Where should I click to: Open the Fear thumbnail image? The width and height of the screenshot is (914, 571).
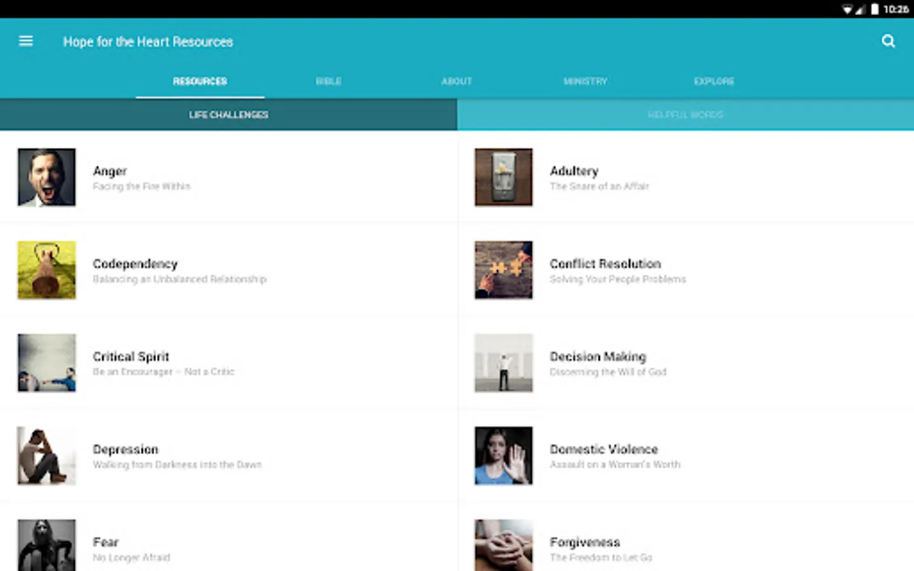click(x=47, y=545)
